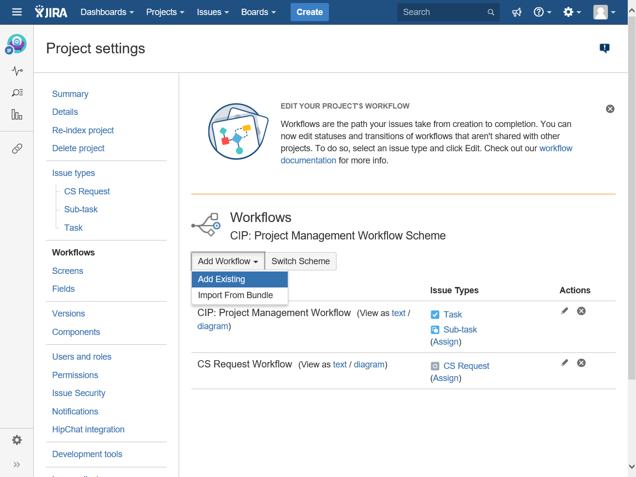Open the Components settings page
The height and width of the screenshot is (477, 636).
coord(76,332)
